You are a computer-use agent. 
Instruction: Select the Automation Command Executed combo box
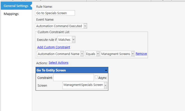[x=61, y=26]
